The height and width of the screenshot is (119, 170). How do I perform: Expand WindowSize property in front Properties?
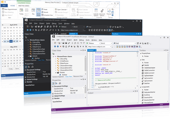click(x=53, y=93)
